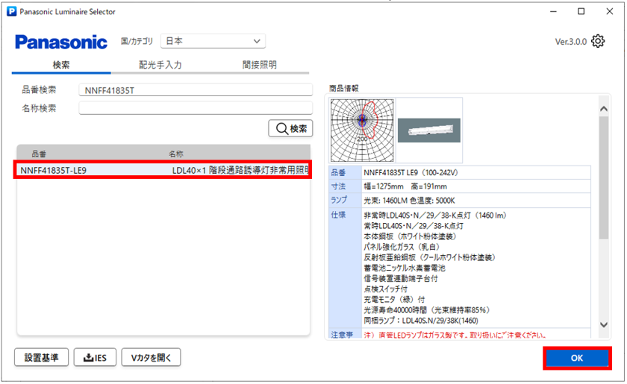Click the luminaire product photo thumbnail
Viewport: 627px width, 384px height.
(428, 130)
